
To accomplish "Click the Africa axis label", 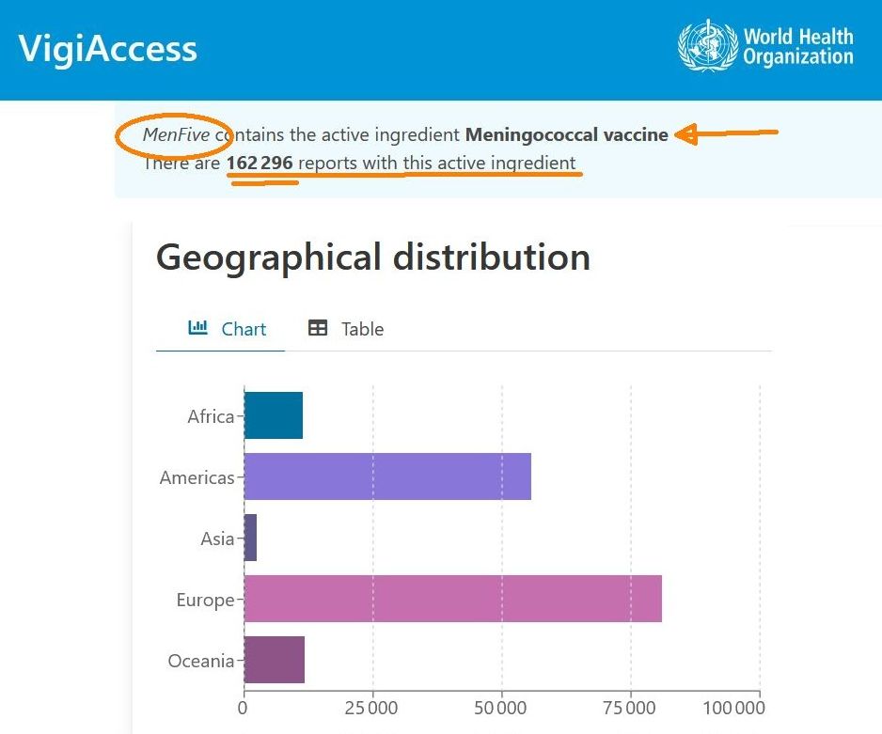I will (x=211, y=416).
